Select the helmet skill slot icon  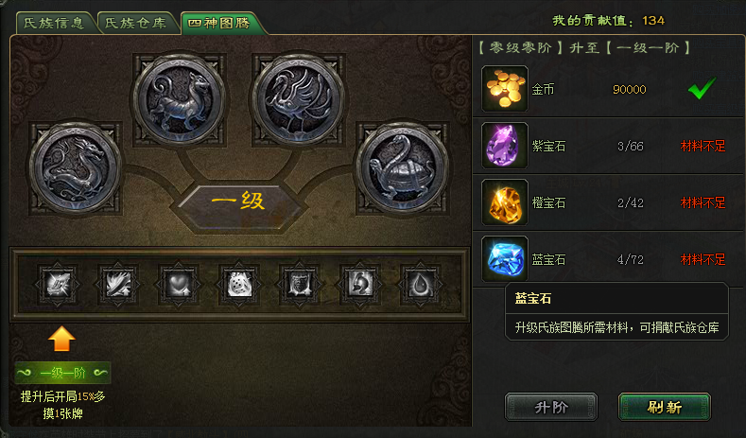pos(360,285)
